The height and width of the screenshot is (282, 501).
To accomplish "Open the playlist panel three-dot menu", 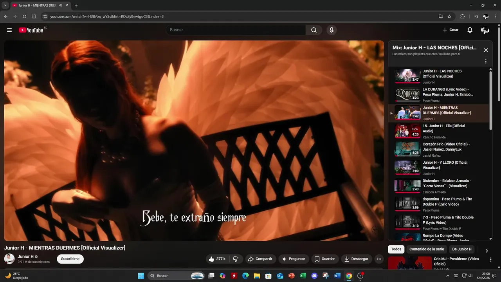I will (x=486, y=61).
